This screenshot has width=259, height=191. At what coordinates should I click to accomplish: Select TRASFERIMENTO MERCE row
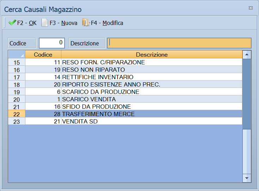[x=125, y=114]
